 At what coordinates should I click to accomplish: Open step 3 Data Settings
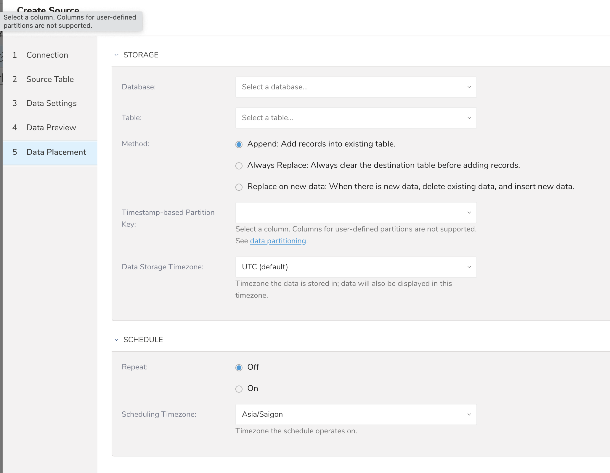click(x=51, y=103)
